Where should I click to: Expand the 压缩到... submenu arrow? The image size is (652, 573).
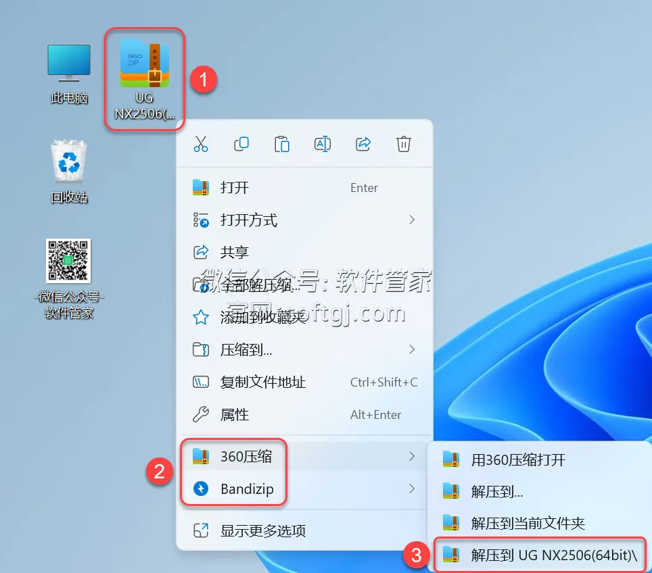412,349
